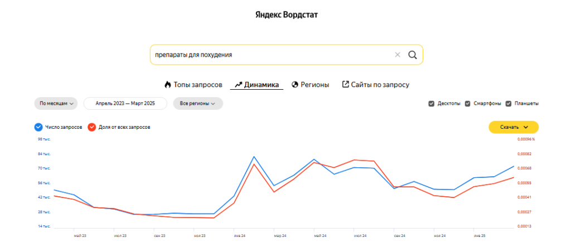The height and width of the screenshot is (247, 571).
Task: Click external link icon of Сайты по запросу
Action: [346, 84]
